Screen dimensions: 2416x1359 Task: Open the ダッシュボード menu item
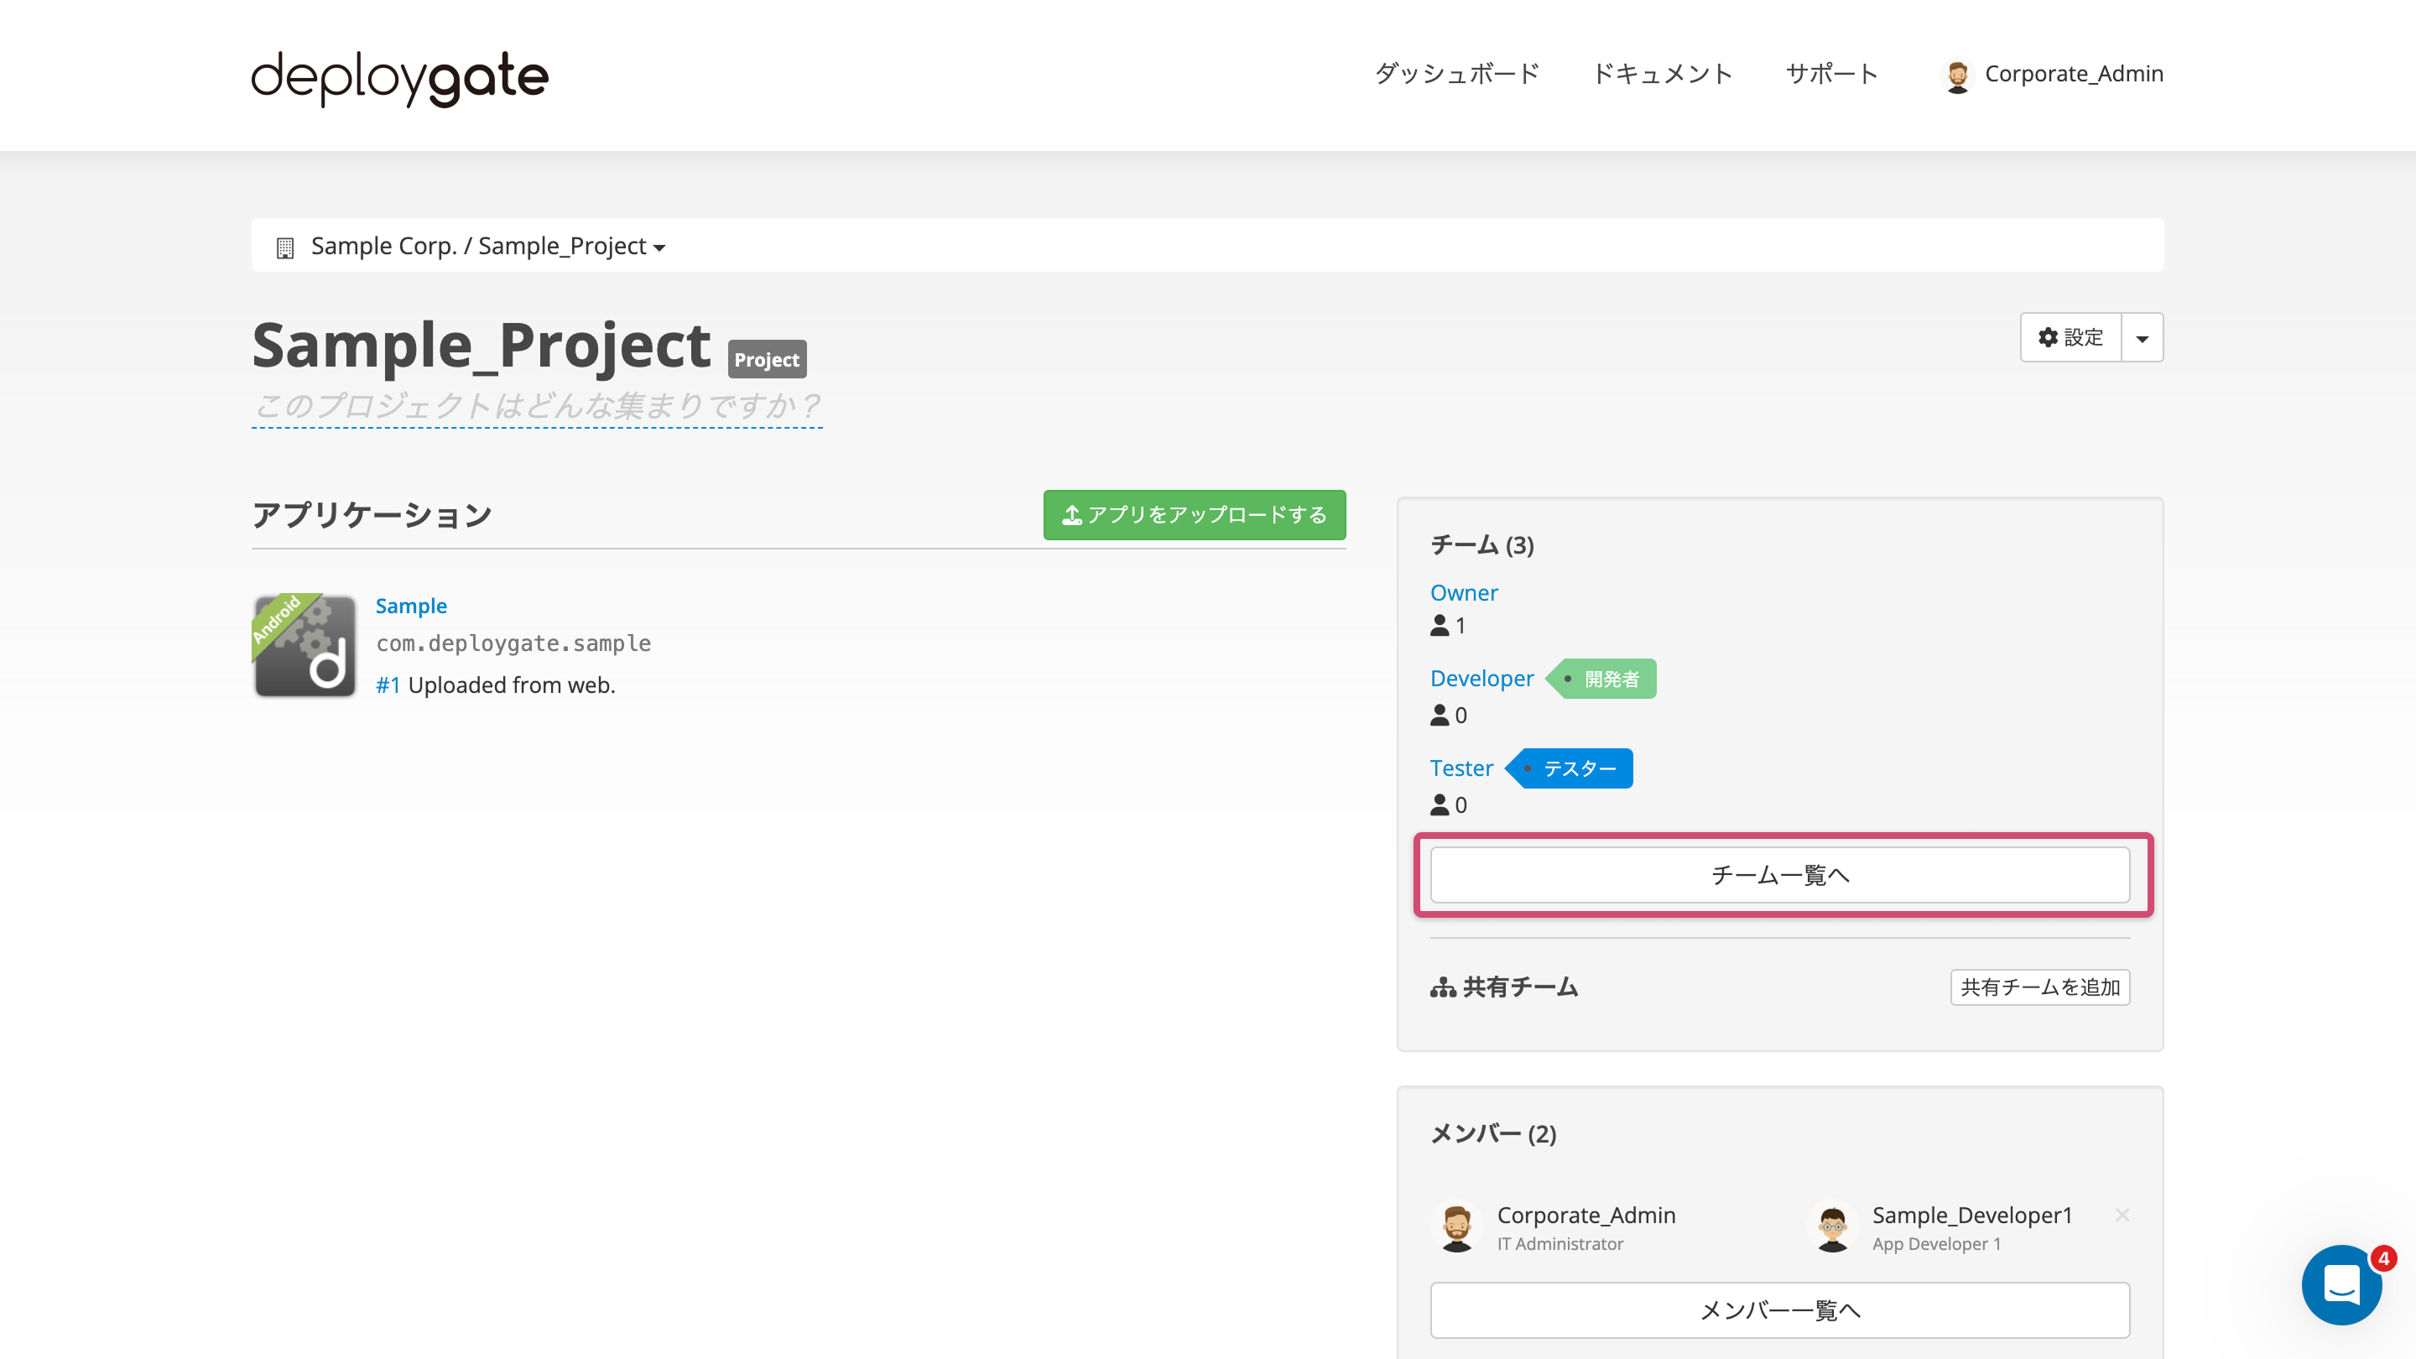pos(1456,73)
